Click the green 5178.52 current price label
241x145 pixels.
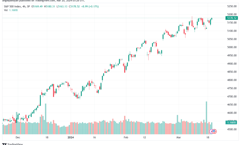[232, 18]
